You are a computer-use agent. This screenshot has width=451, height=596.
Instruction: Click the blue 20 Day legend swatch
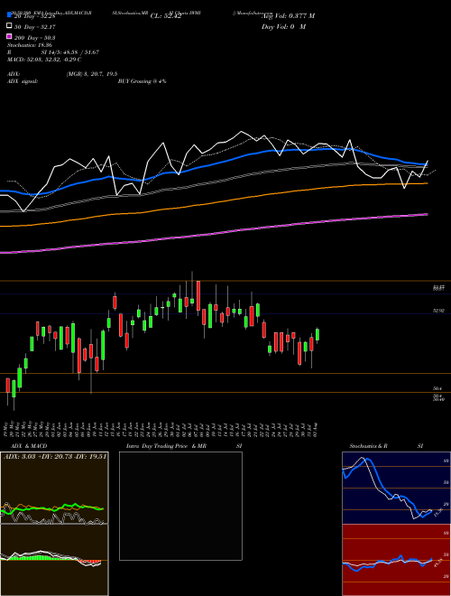pos(10,15)
